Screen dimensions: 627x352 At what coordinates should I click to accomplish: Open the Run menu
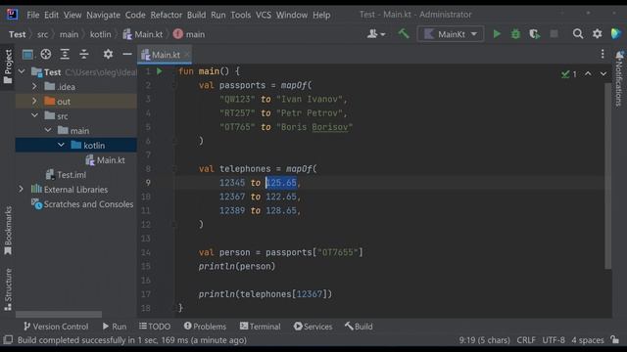[x=217, y=16]
